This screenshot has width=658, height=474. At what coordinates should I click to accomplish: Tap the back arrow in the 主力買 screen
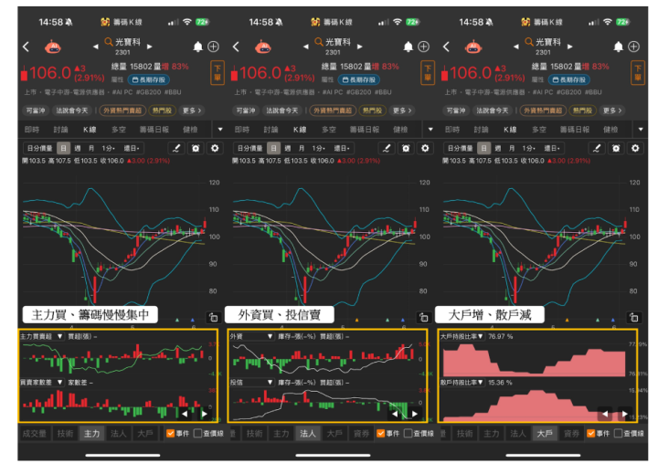pos(27,47)
